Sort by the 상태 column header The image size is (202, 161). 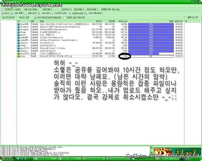[34, 21]
